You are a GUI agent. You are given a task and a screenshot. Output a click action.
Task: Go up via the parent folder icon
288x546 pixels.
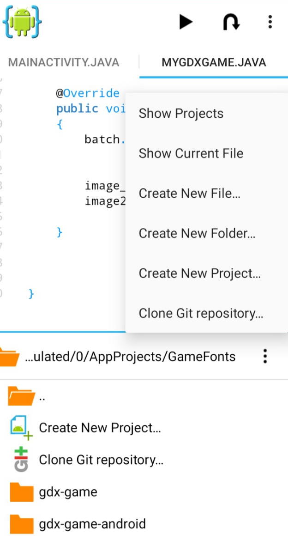click(21, 396)
